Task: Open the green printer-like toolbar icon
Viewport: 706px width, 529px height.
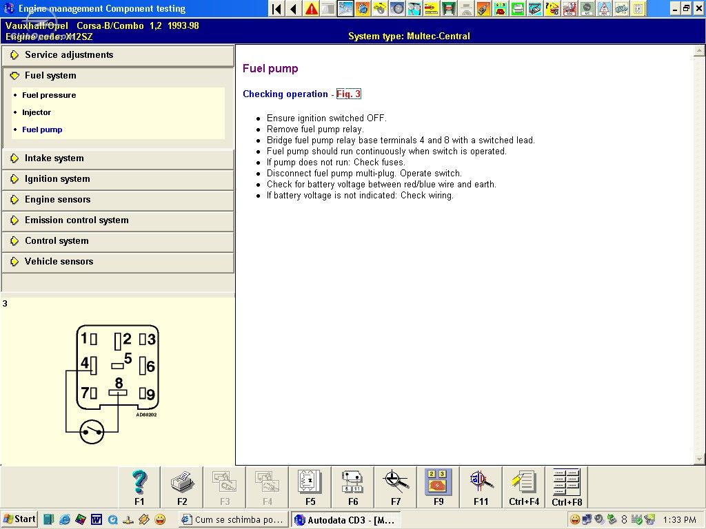Action: [x=517, y=8]
